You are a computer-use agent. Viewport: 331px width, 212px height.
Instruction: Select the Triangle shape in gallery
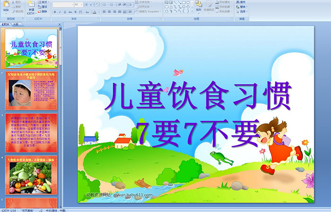point(171,7)
